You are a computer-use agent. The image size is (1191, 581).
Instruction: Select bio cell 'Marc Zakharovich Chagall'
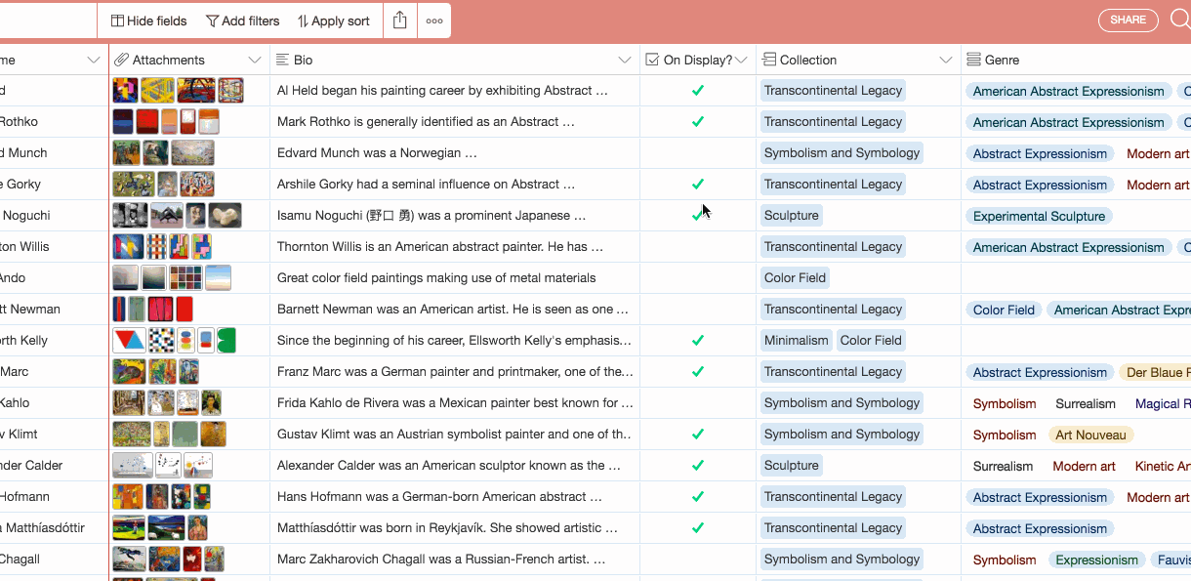click(x=455, y=560)
